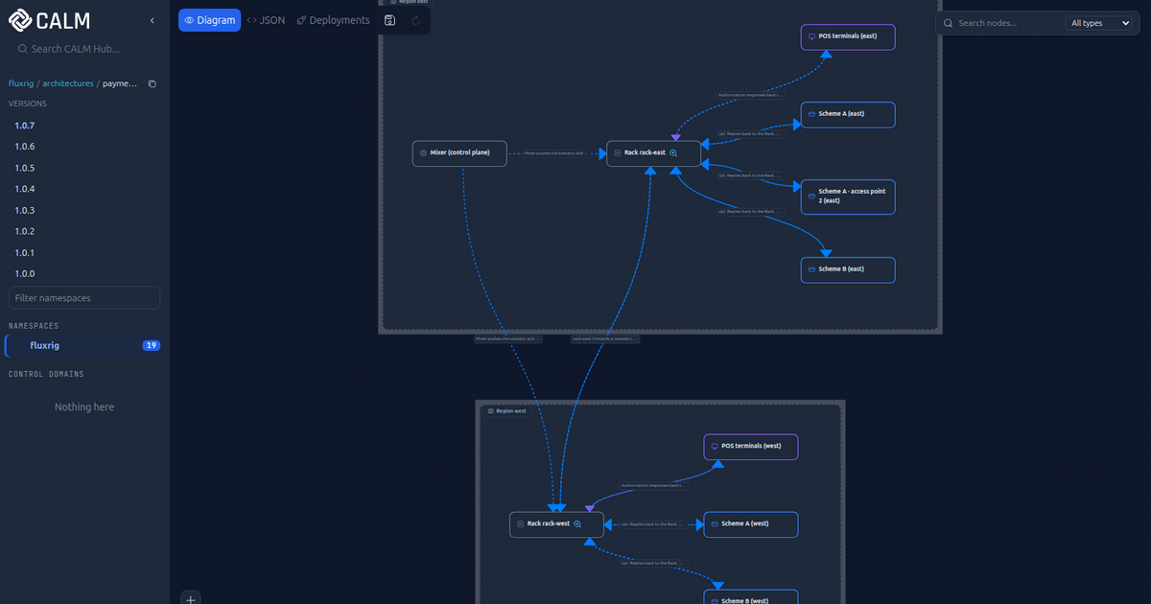Select version 1.0.4
1151x604 pixels.
25,189
